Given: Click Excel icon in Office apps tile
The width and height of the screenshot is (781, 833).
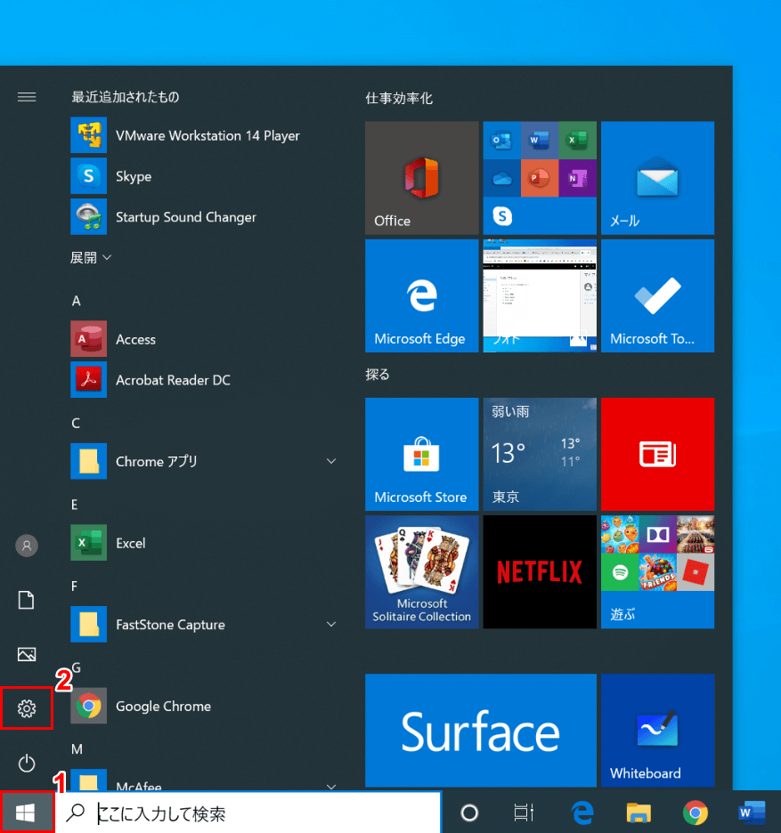Looking at the screenshot, I should [x=577, y=141].
